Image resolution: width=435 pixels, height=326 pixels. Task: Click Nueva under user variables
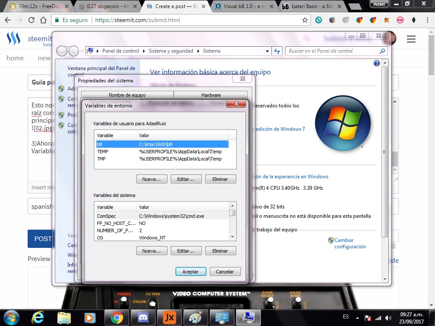pos(152,179)
